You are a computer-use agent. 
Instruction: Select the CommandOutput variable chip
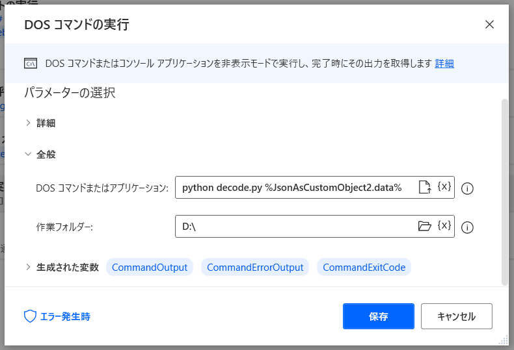point(150,268)
